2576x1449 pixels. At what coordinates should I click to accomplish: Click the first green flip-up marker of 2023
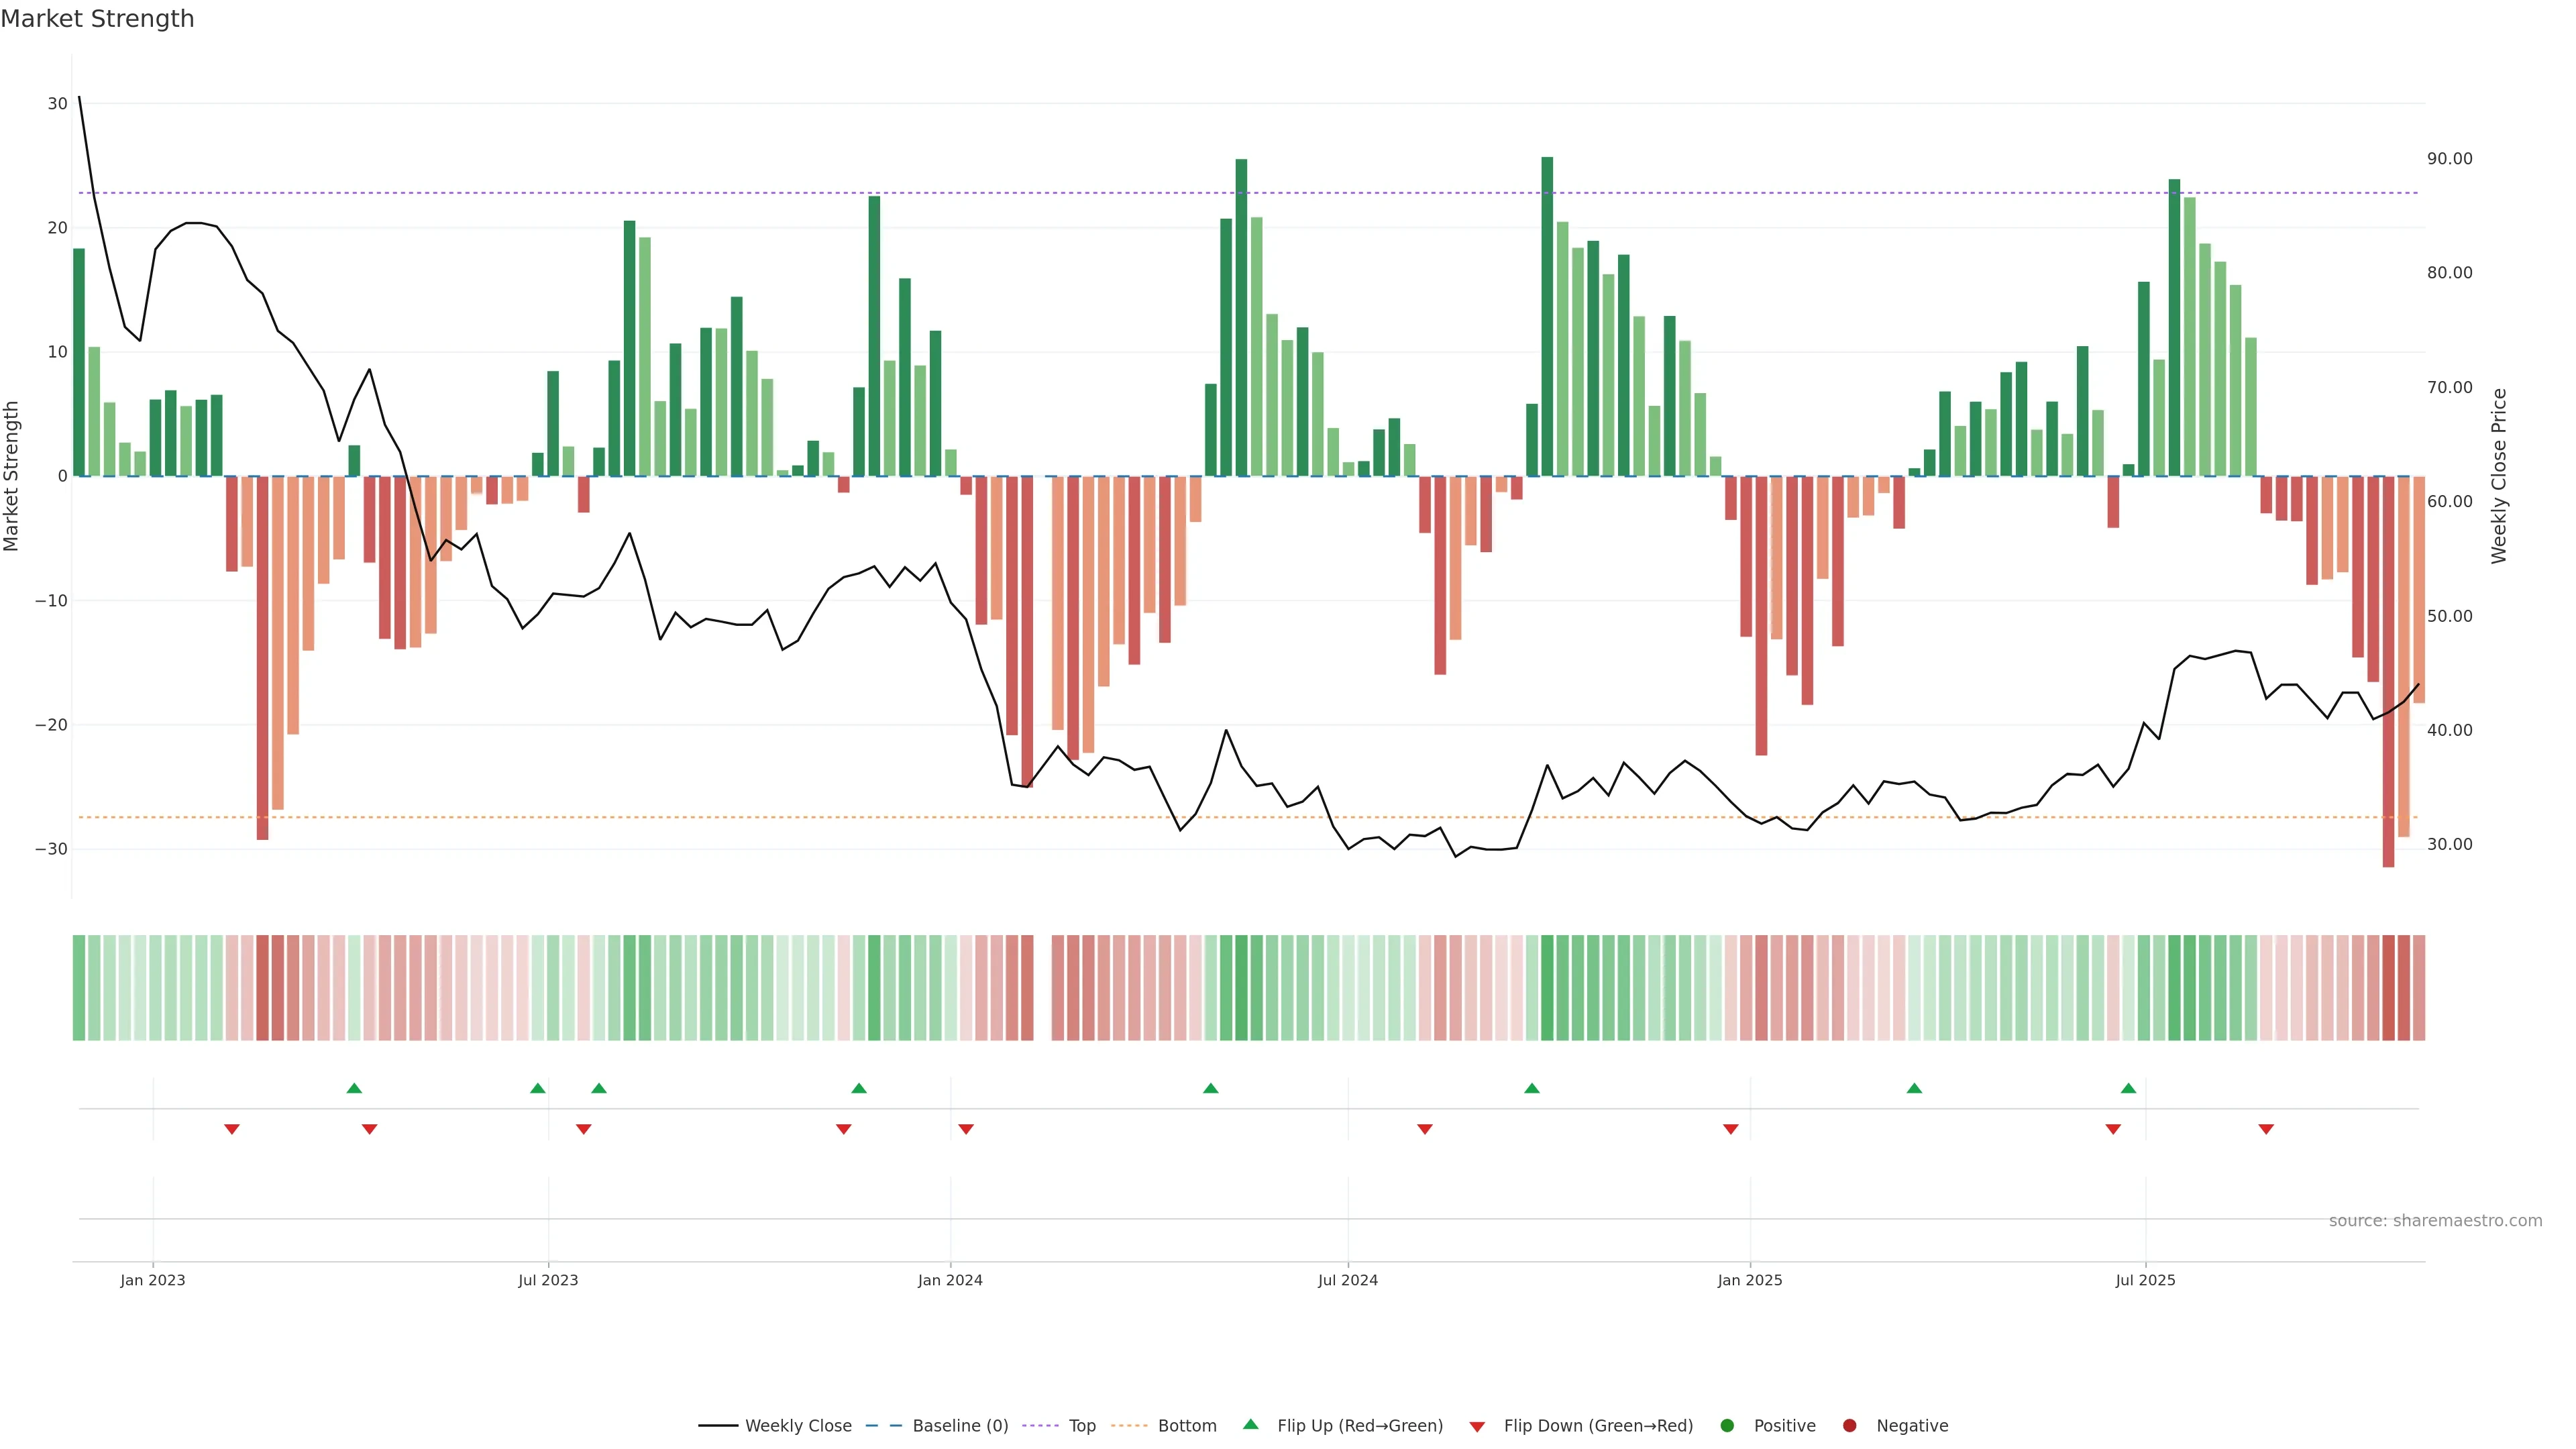[x=354, y=1088]
